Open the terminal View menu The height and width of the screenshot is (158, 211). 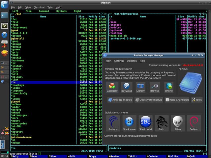pyautogui.click(x=28, y=7)
